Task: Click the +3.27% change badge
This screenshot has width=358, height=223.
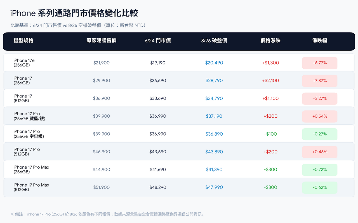Action: [x=320, y=99]
